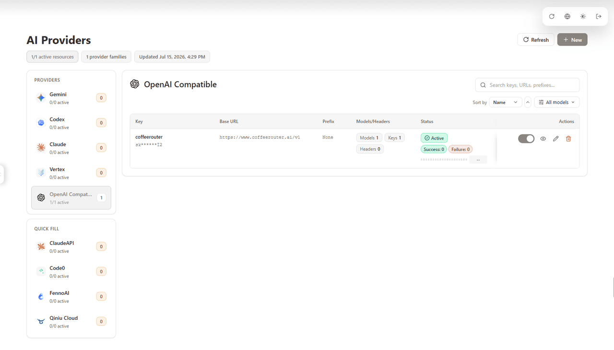Click the Refresh button
The width and height of the screenshot is (614, 350).
pos(536,40)
